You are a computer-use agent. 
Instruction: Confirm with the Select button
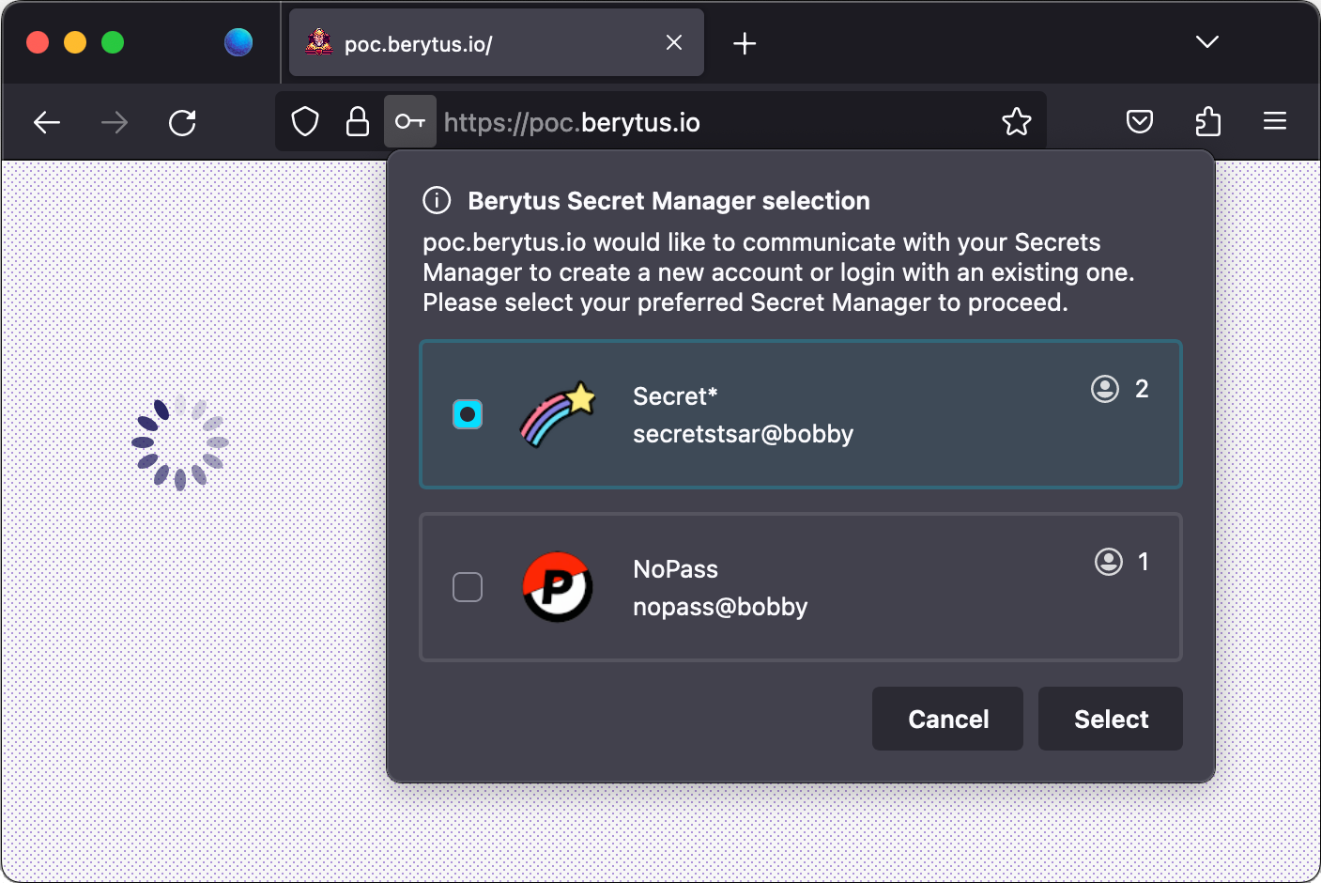tap(1111, 719)
